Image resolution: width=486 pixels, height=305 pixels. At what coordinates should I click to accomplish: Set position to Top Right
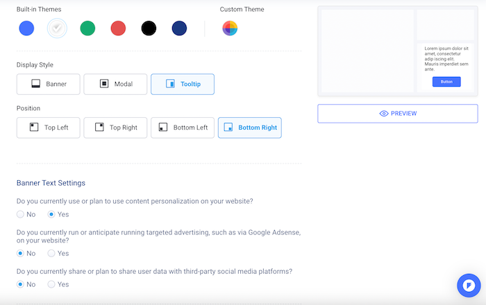click(x=115, y=128)
